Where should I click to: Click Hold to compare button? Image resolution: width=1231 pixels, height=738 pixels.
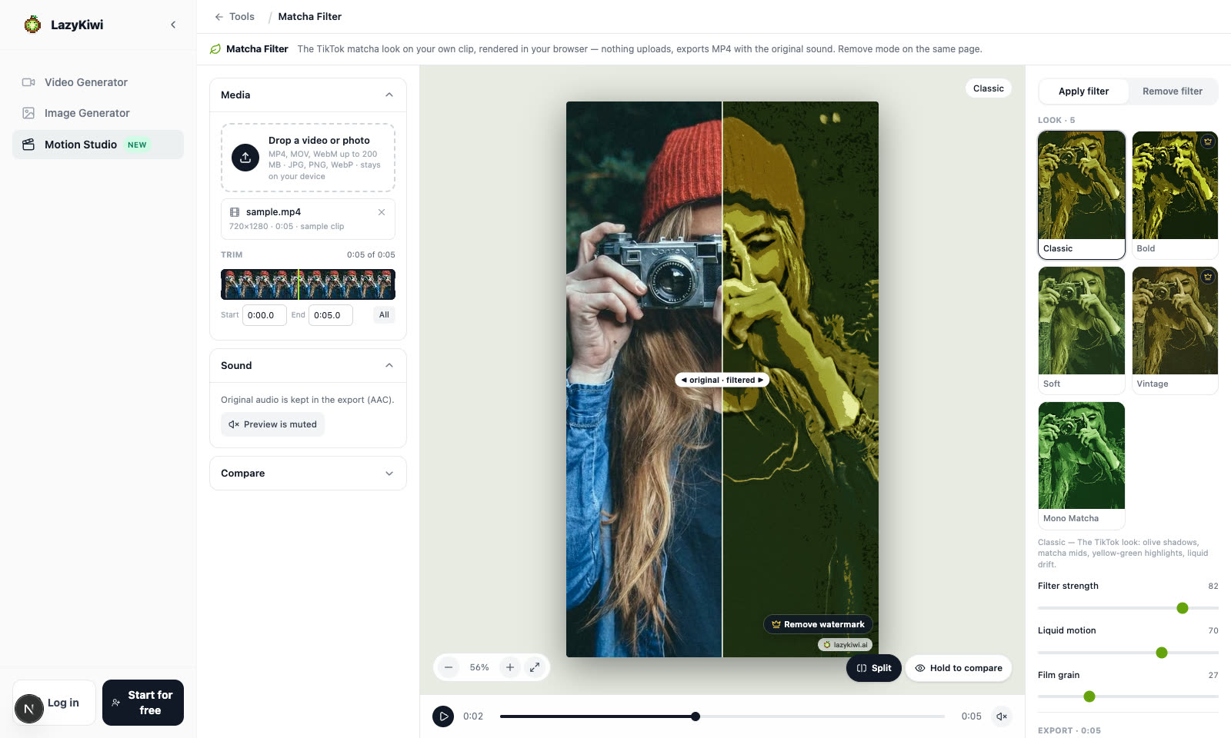pos(959,668)
